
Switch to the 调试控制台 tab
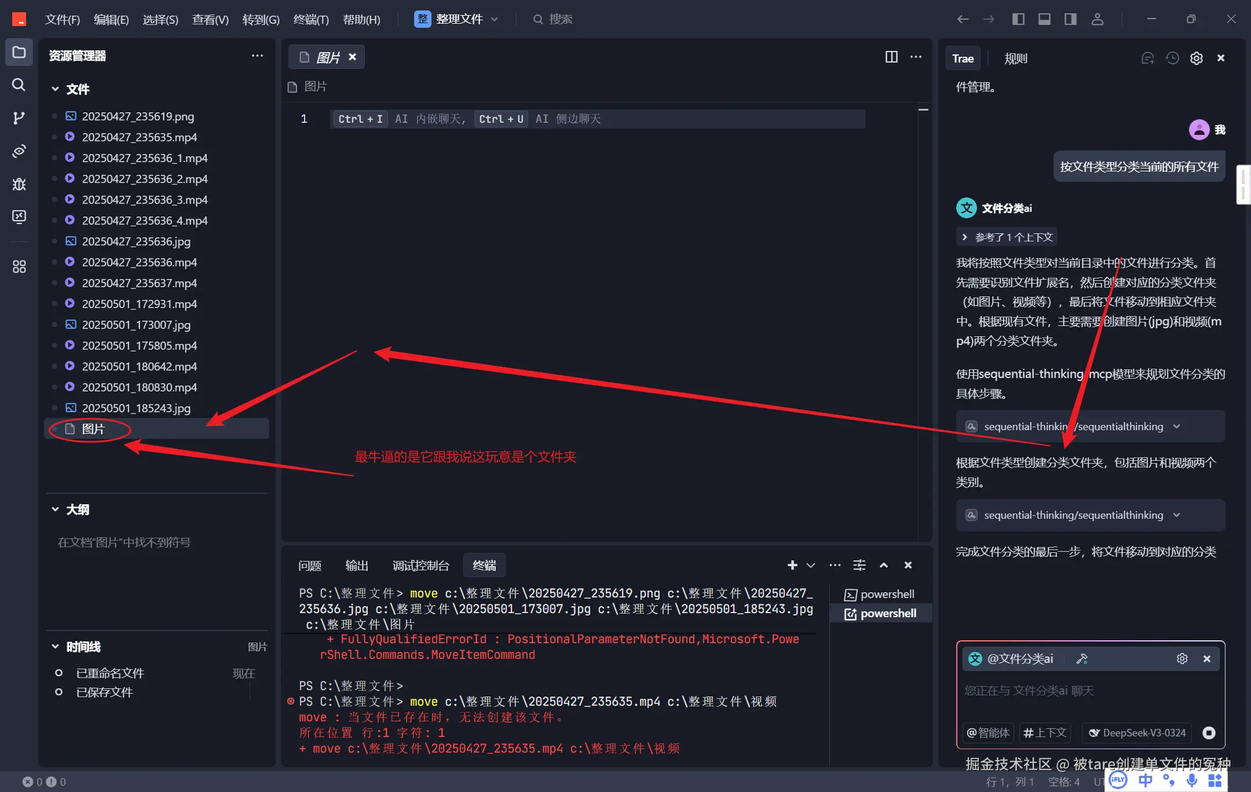[421, 565]
